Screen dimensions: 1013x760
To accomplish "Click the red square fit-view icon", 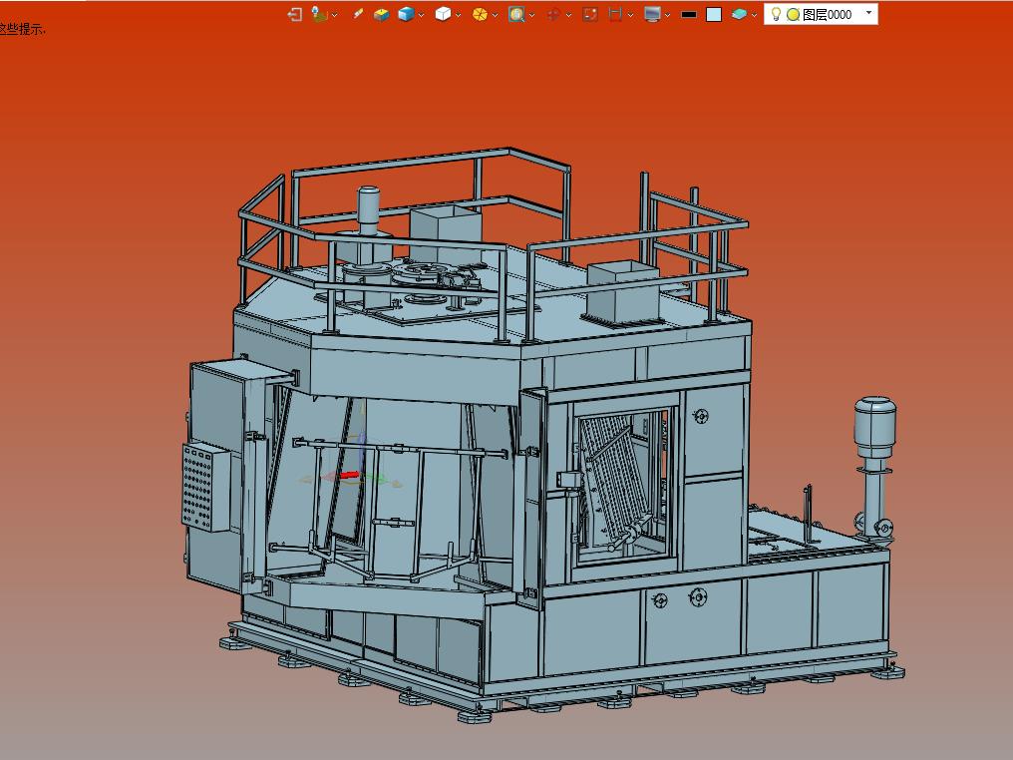I will coord(590,14).
